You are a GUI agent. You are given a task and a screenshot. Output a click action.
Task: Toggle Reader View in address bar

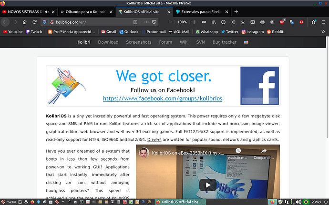point(136,22)
